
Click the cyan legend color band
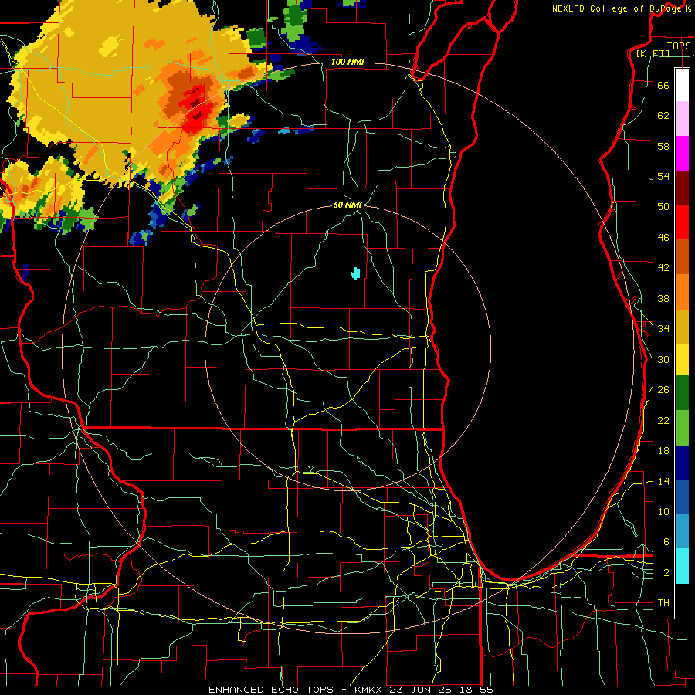pyautogui.click(x=682, y=566)
